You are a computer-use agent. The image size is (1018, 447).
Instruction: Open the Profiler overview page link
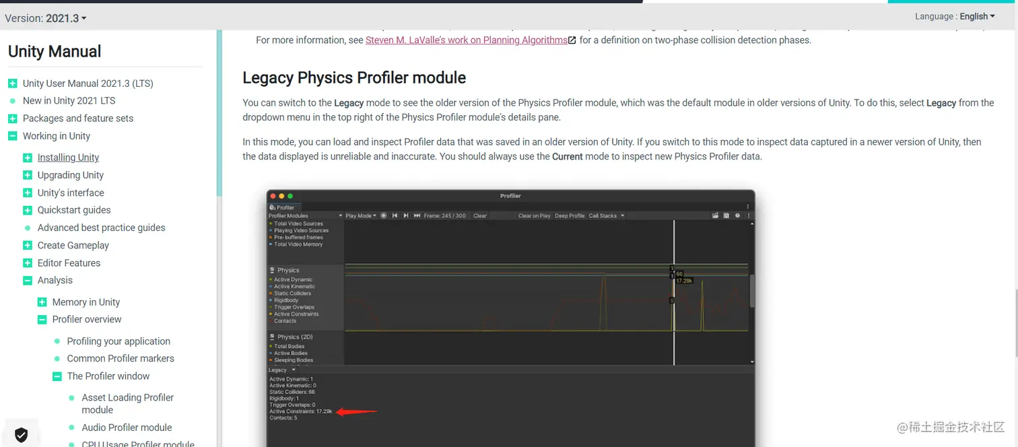[87, 320]
